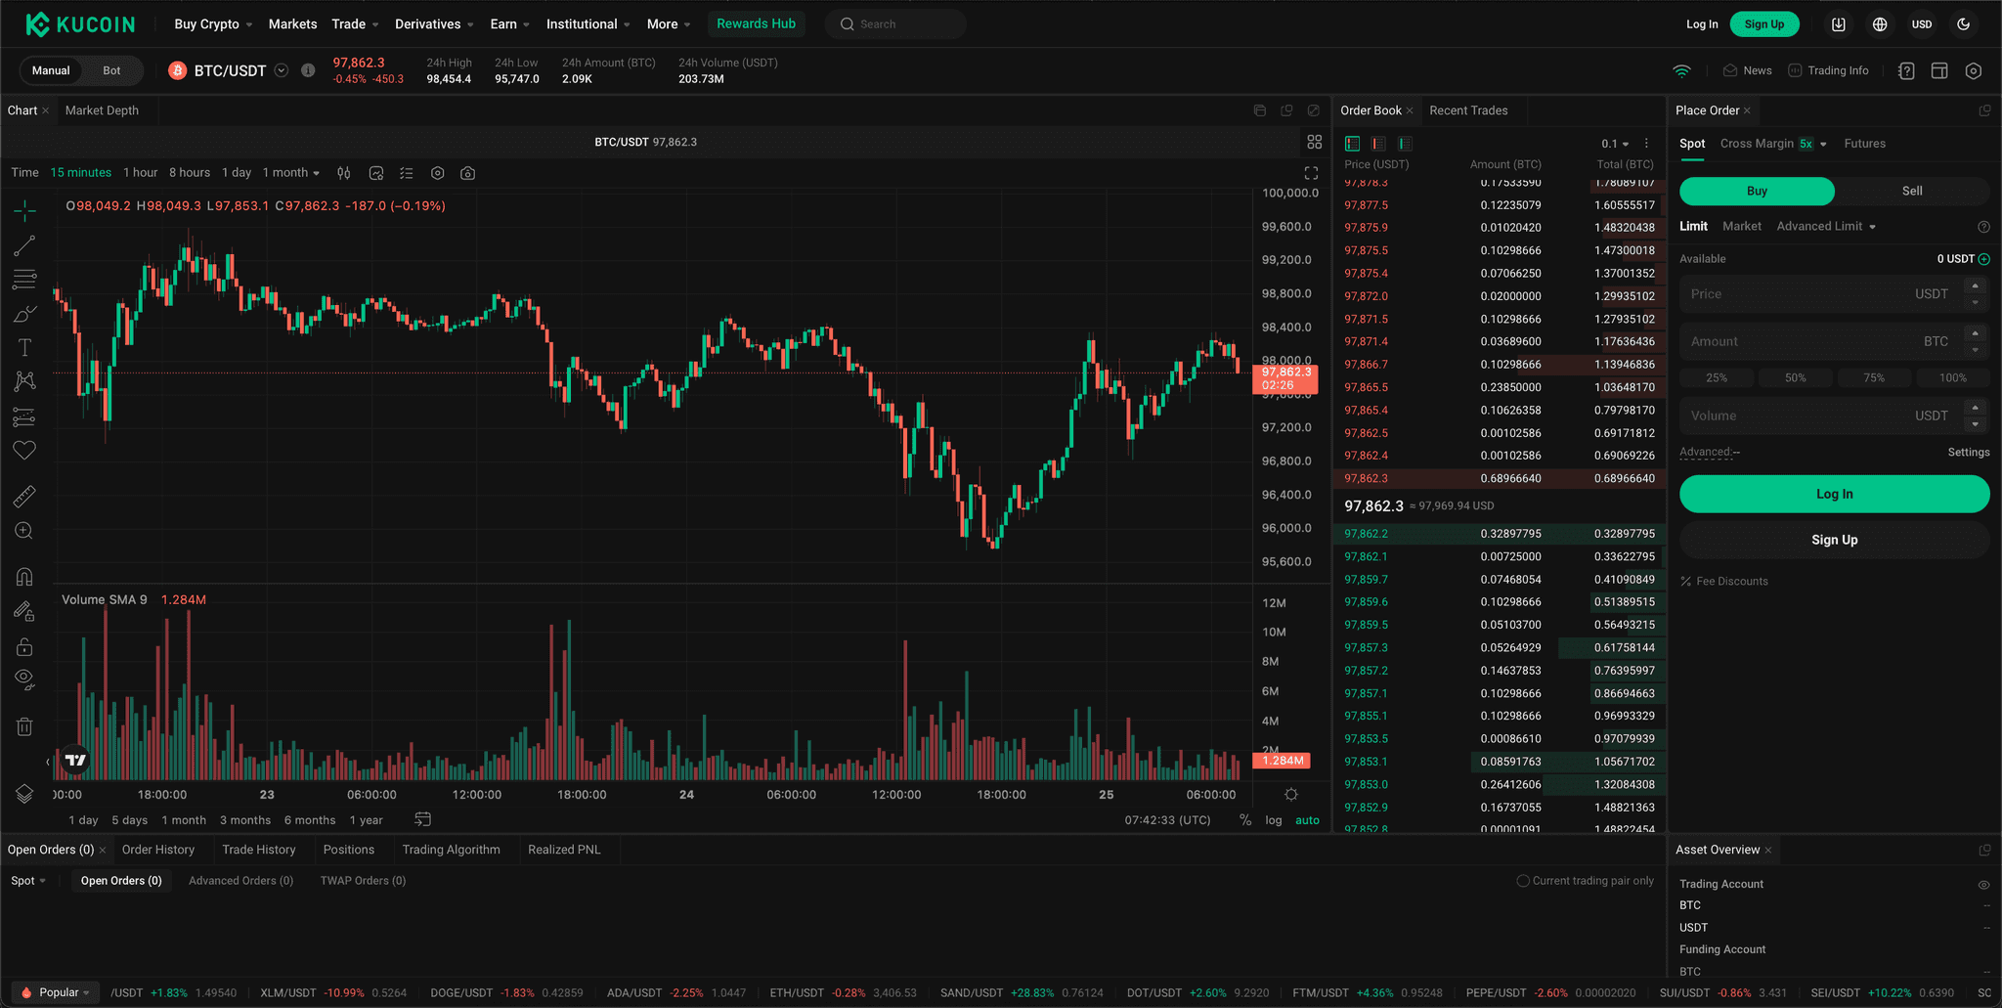The width and height of the screenshot is (2002, 1008).
Task: Open the chart ruler measure tool
Action: click(24, 496)
